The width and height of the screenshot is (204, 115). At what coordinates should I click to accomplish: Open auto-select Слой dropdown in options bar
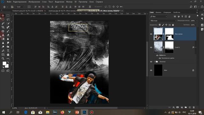pyautogui.click(x=20, y=7)
